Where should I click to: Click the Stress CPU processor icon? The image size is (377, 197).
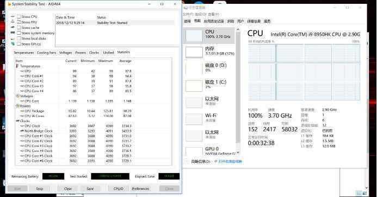point(13,17)
